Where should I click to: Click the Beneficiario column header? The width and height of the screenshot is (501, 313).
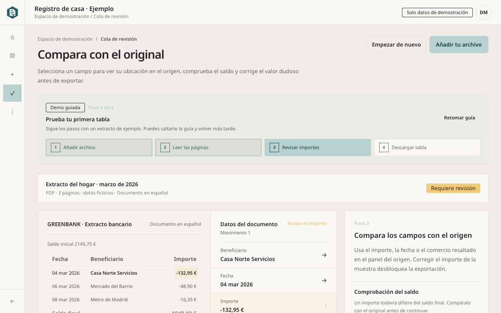107,259
